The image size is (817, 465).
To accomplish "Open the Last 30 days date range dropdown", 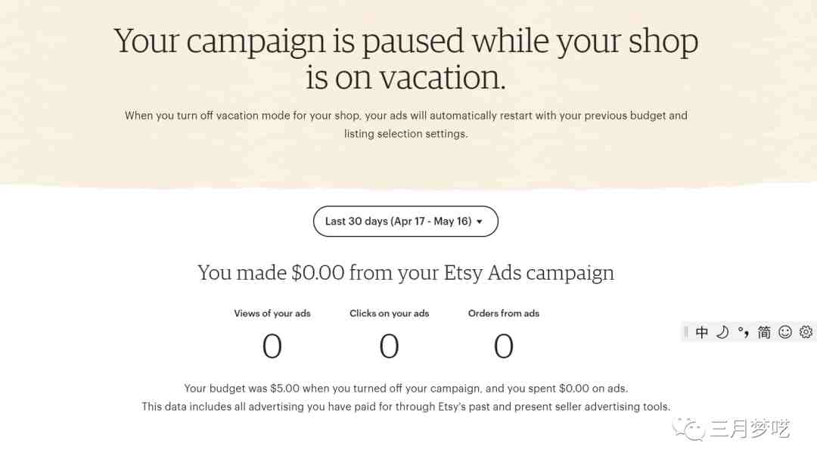I will click(405, 222).
